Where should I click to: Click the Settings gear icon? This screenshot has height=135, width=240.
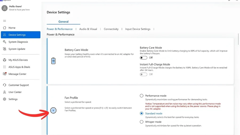[x=5, y=99]
